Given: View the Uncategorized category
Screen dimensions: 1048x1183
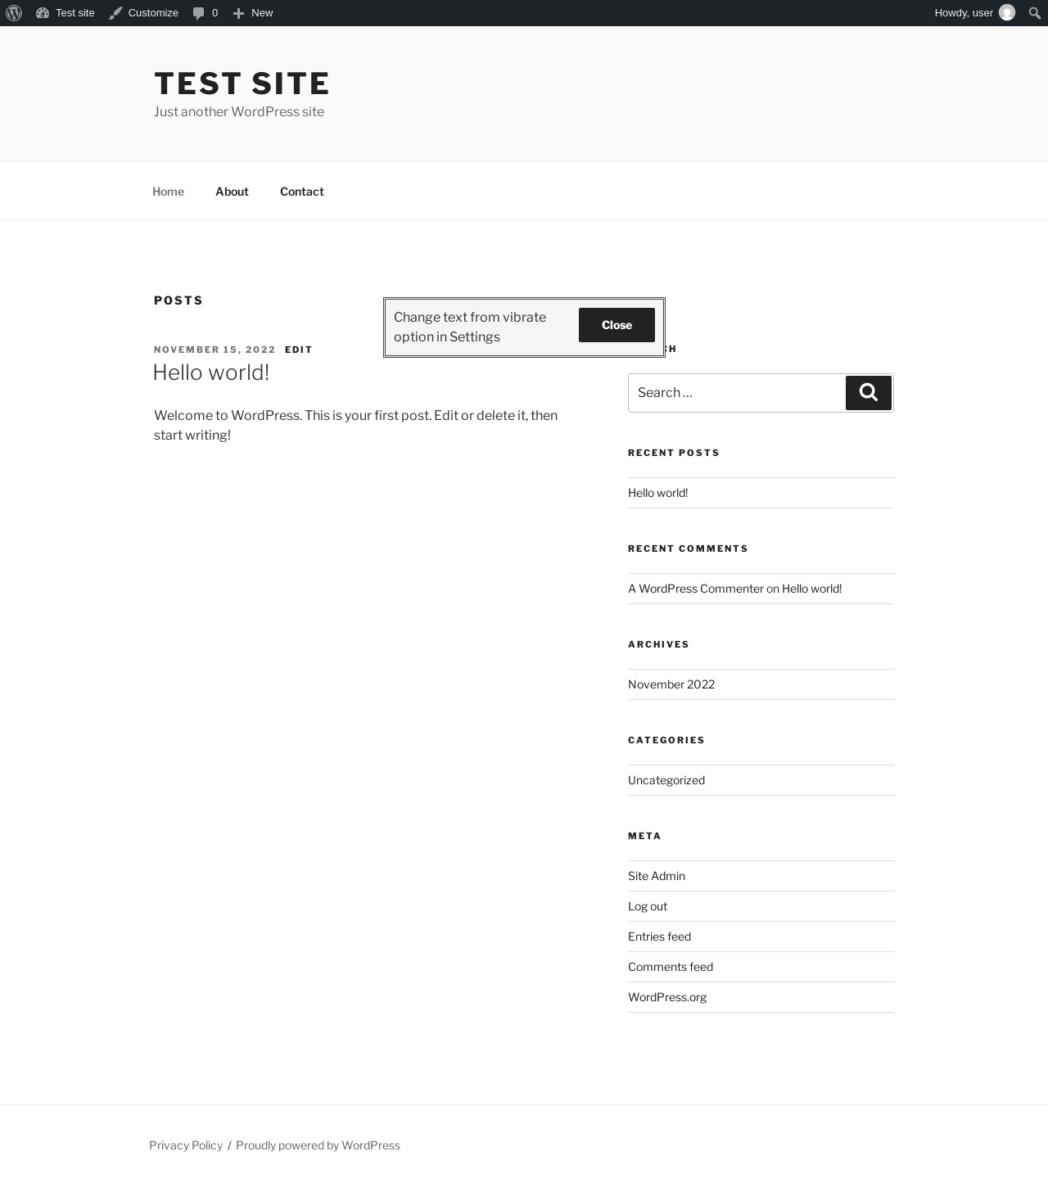Looking at the screenshot, I should [666, 780].
